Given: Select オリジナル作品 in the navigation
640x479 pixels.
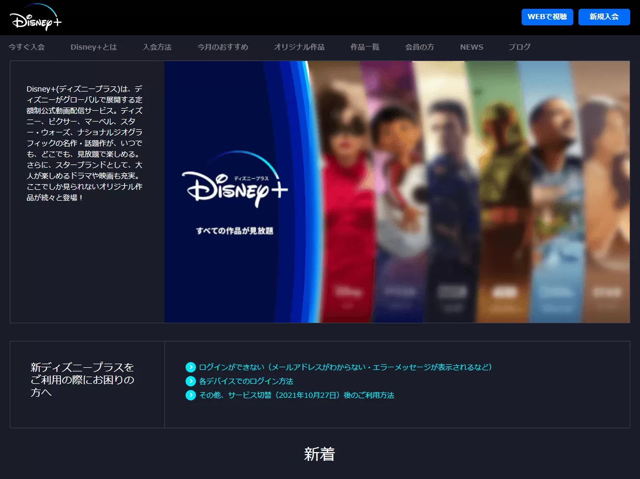Looking at the screenshot, I should pos(299,47).
